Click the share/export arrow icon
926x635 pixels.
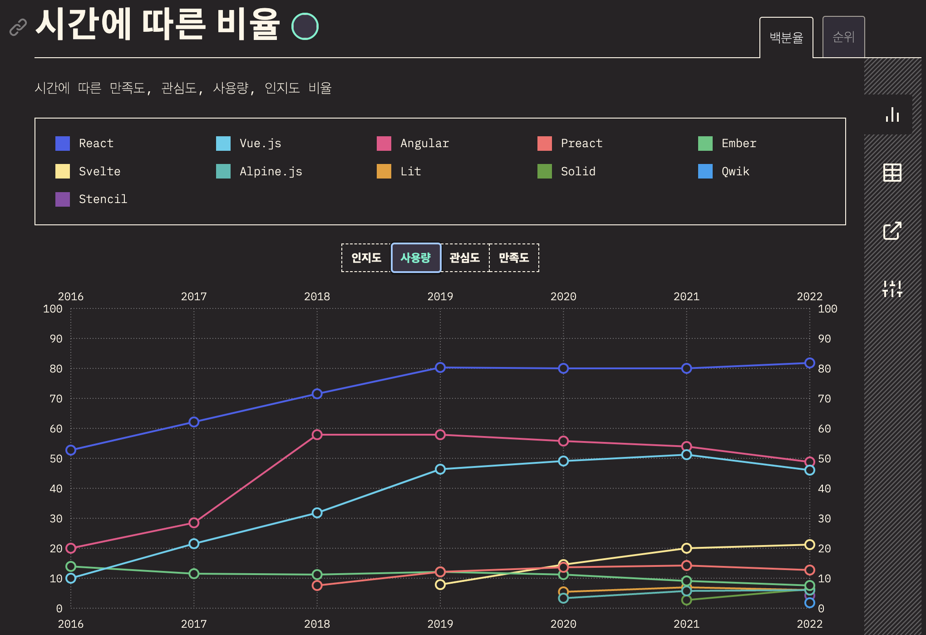coord(892,231)
